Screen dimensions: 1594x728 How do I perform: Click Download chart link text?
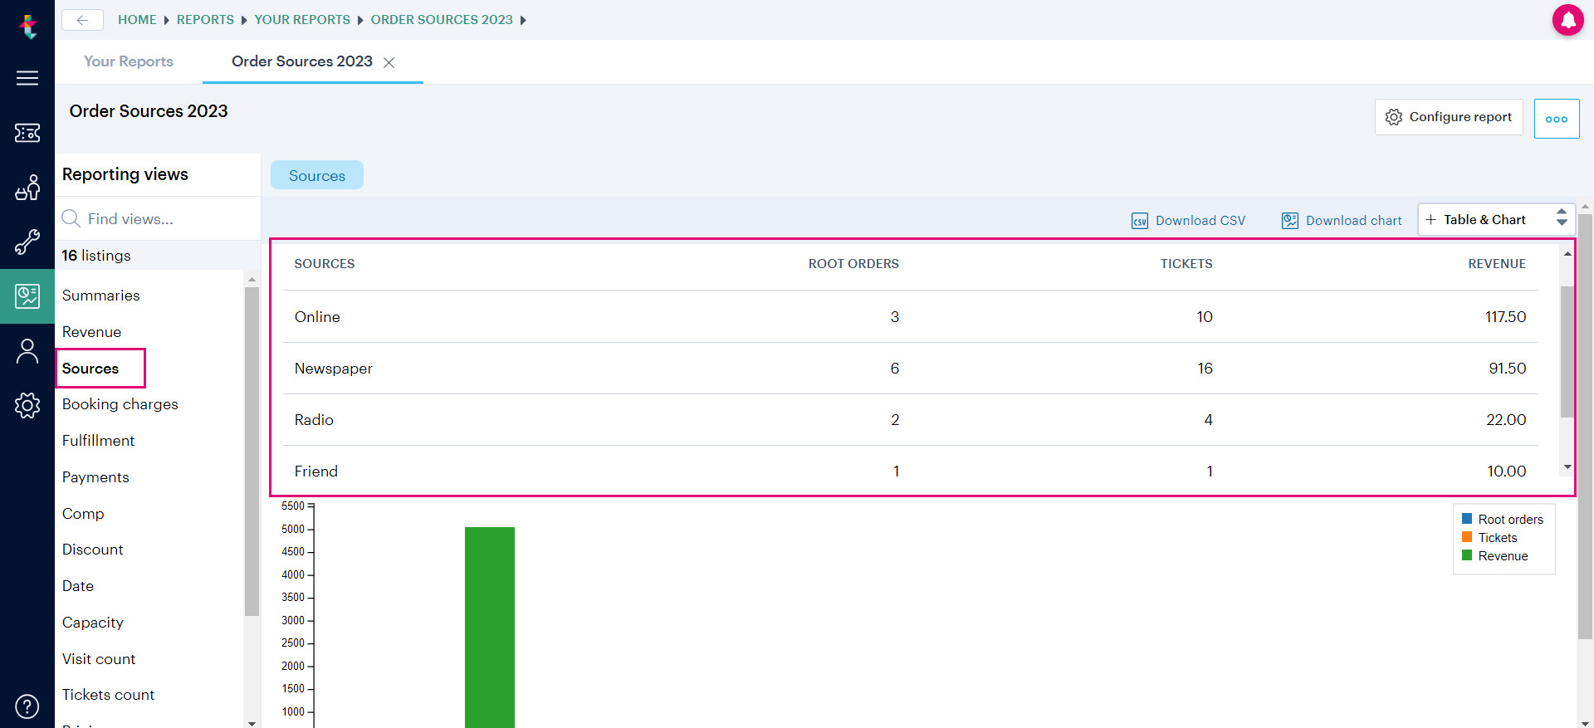pos(1354,221)
